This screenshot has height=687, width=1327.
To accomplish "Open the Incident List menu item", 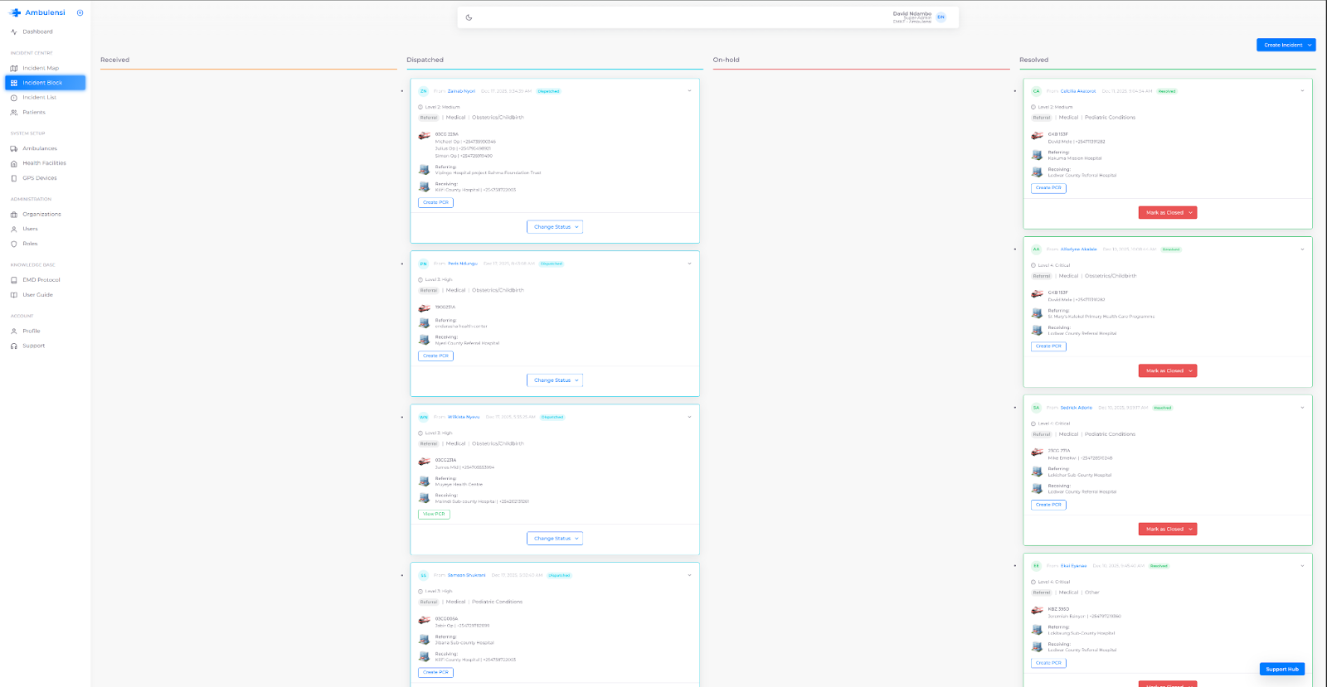I will click(39, 98).
